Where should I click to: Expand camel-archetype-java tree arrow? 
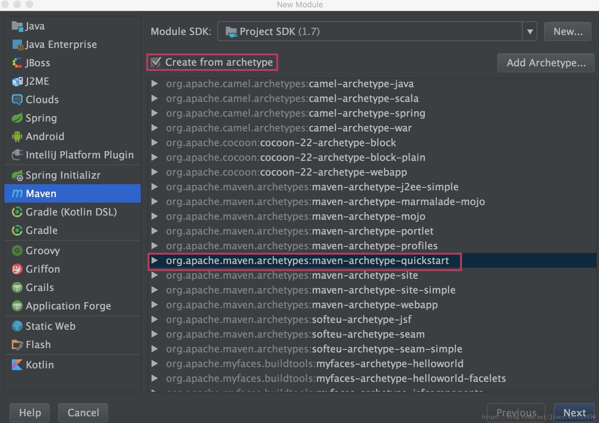click(x=155, y=83)
